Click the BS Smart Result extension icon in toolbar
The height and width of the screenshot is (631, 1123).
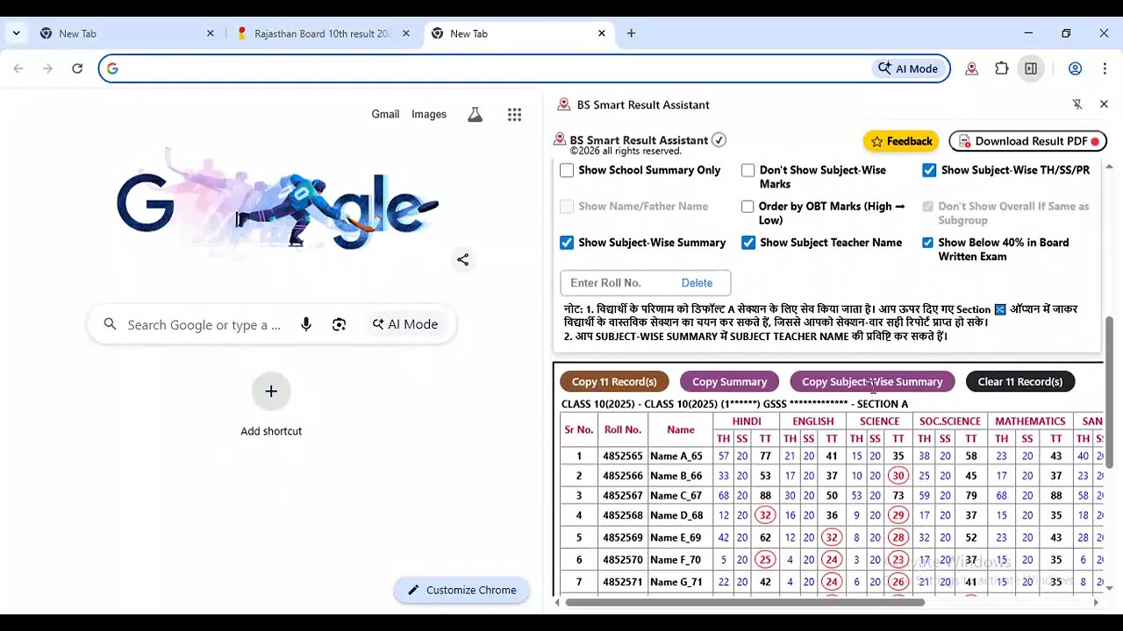pyautogui.click(x=971, y=68)
